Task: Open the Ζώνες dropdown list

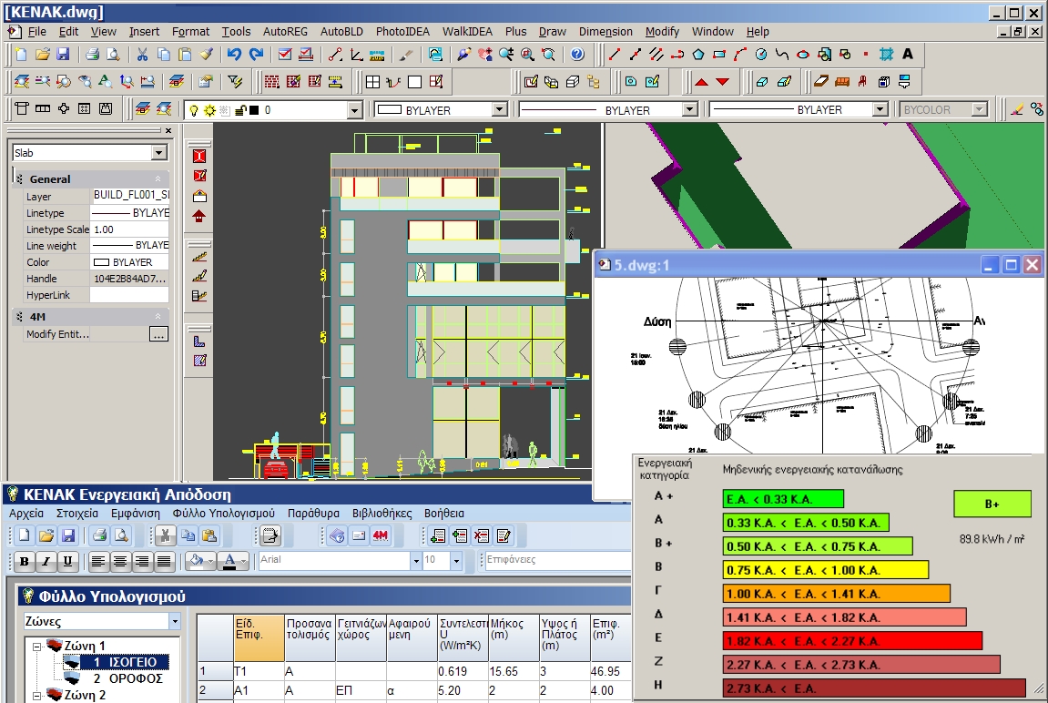Action: pos(174,621)
